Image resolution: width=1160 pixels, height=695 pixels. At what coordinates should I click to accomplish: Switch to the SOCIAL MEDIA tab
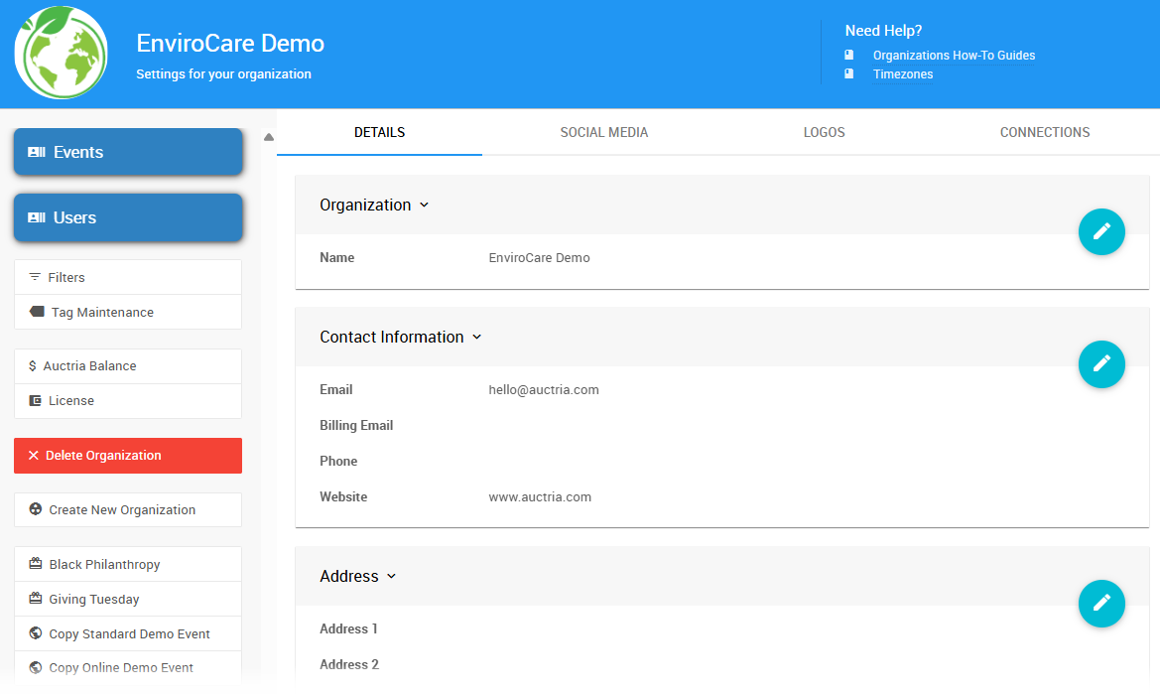[603, 131]
